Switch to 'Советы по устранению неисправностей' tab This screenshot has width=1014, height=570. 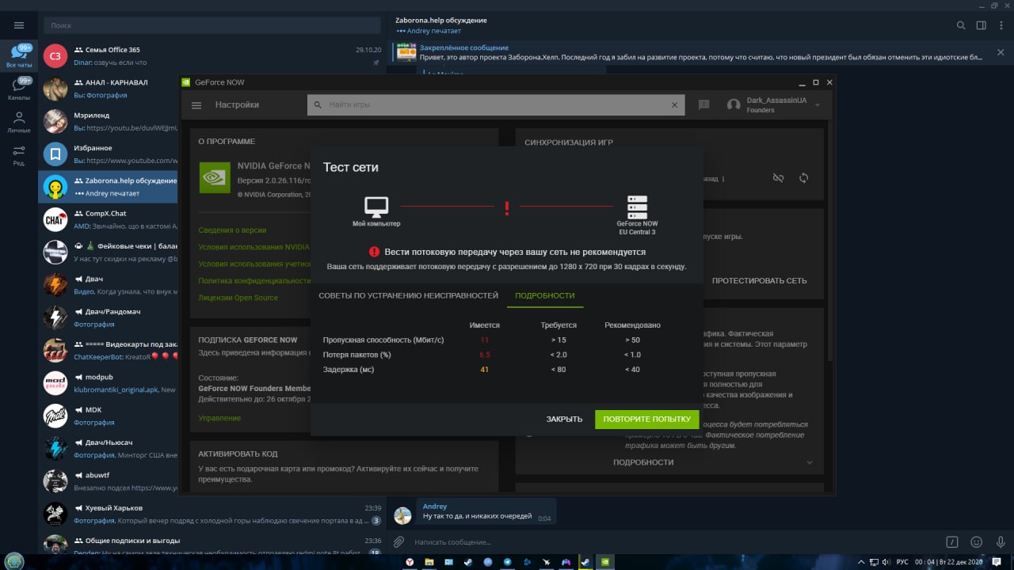(x=409, y=295)
